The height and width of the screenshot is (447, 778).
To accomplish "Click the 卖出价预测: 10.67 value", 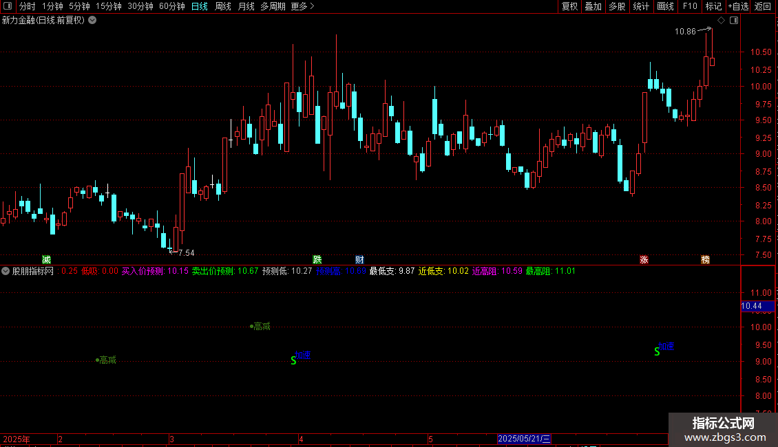I will [225, 271].
